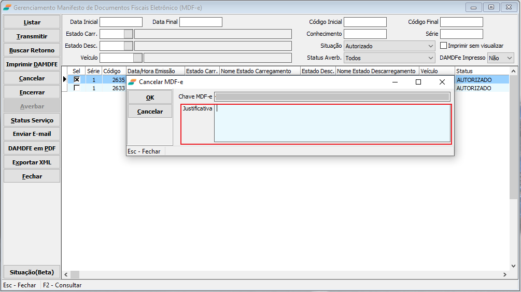Expand the Situação dropdown
The height and width of the screenshot is (292, 521).
[431, 46]
